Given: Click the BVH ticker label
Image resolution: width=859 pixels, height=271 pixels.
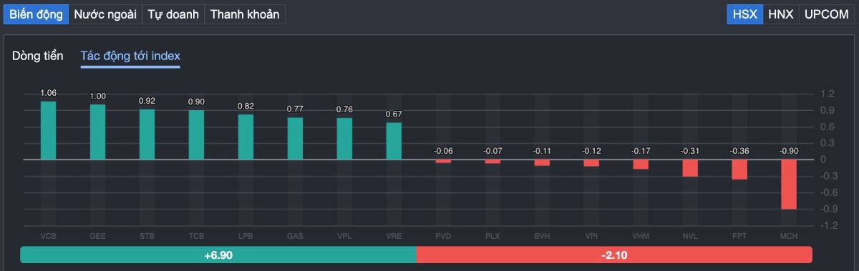Looking at the screenshot, I should point(542,236).
